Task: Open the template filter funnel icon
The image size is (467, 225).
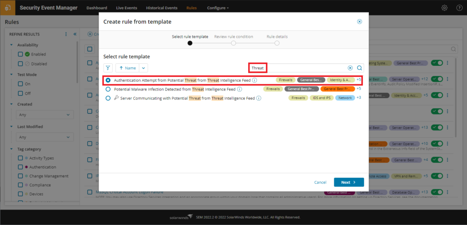Action: 108,68
